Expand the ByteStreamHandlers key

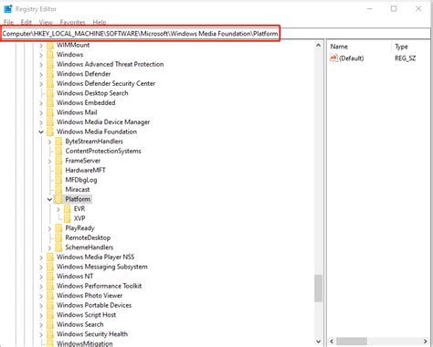(49, 142)
